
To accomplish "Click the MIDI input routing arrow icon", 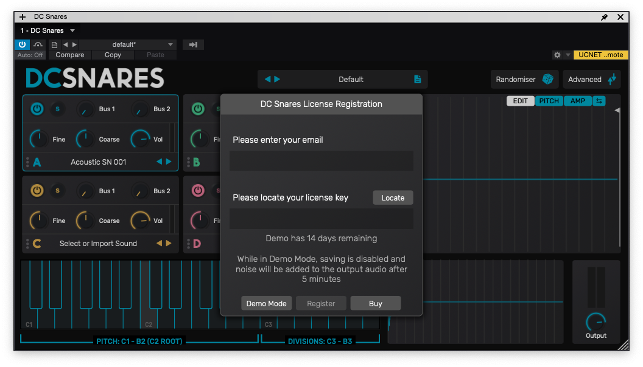I will pos(193,44).
